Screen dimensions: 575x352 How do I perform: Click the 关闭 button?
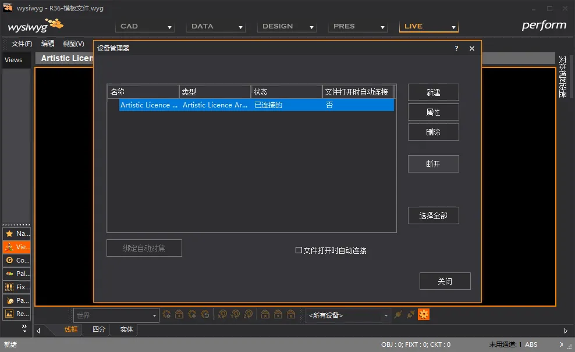click(445, 281)
